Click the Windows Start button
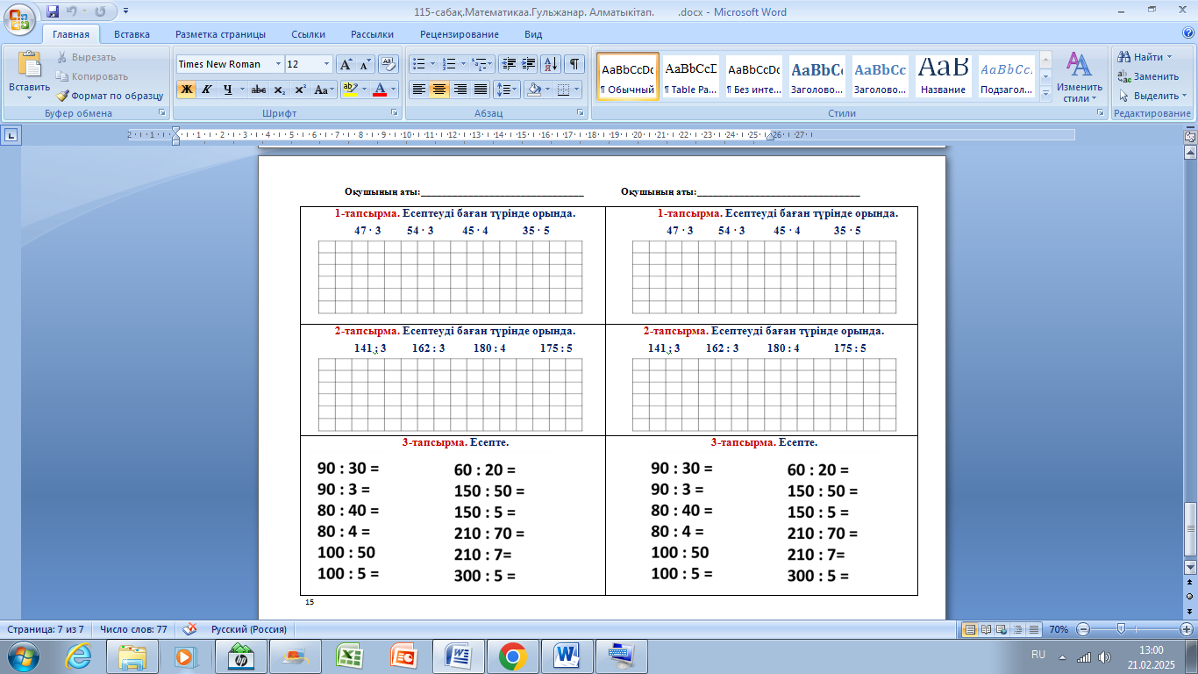1198x674 pixels. click(x=21, y=656)
